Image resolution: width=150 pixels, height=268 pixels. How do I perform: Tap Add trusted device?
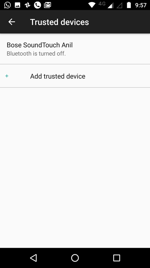tap(75, 76)
